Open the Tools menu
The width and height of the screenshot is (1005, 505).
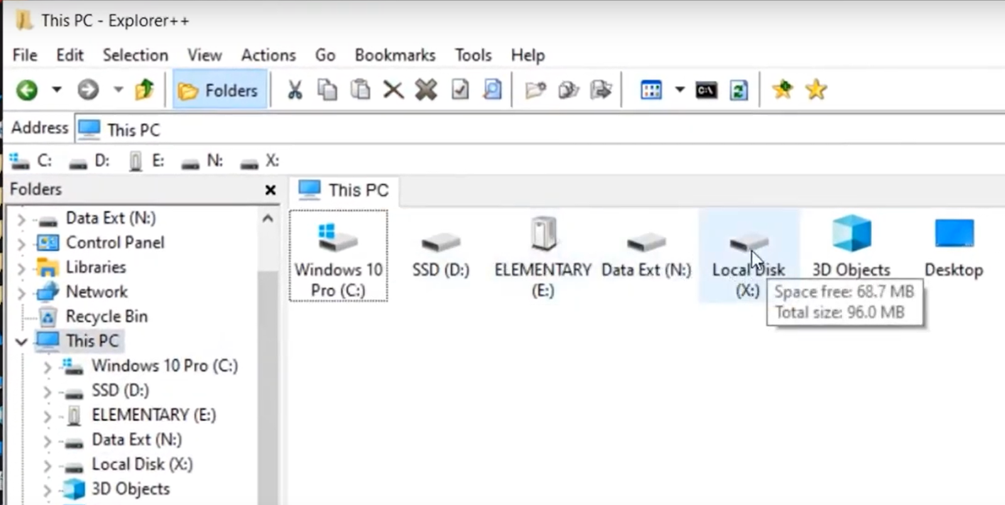tap(474, 55)
